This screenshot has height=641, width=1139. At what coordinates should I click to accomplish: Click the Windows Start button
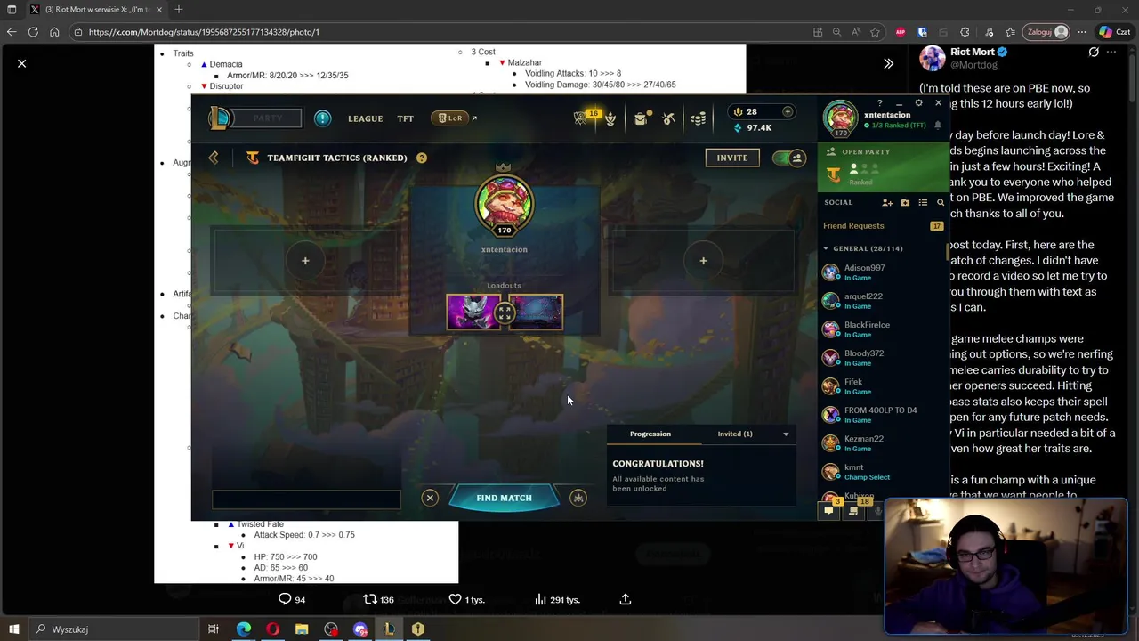tap(12, 629)
